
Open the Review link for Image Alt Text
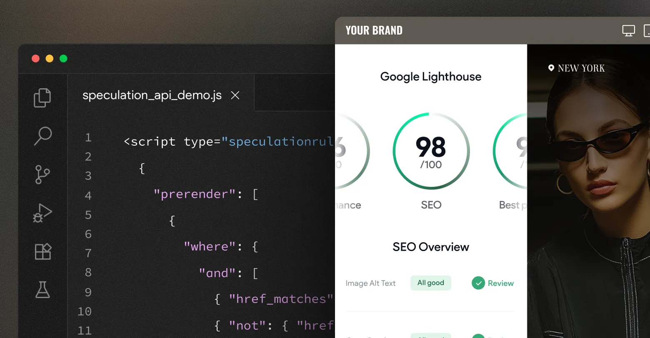click(x=501, y=283)
